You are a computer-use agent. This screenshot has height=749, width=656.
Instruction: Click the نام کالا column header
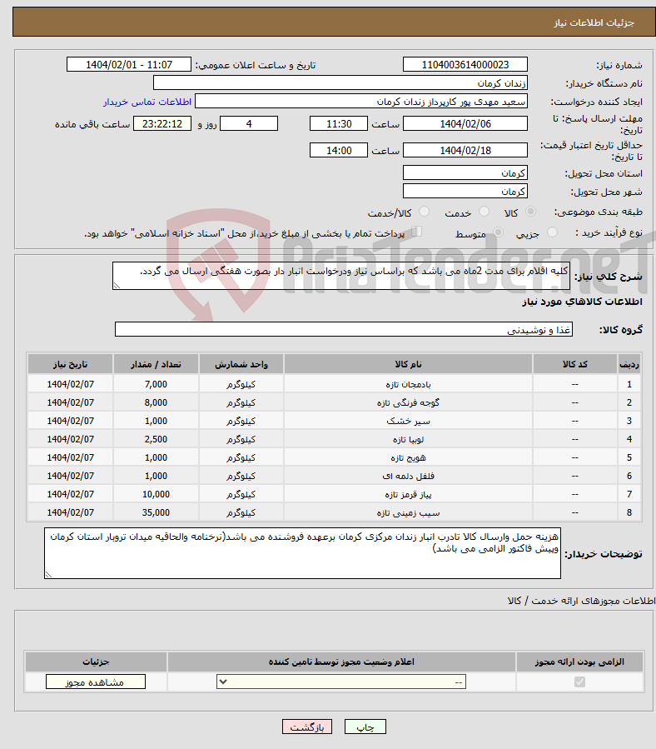(x=408, y=364)
